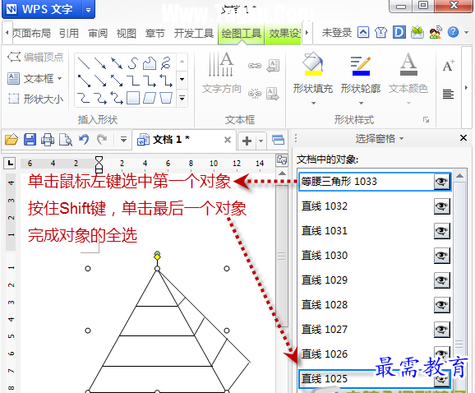Click the Print Preview icon

coord(66,140)
